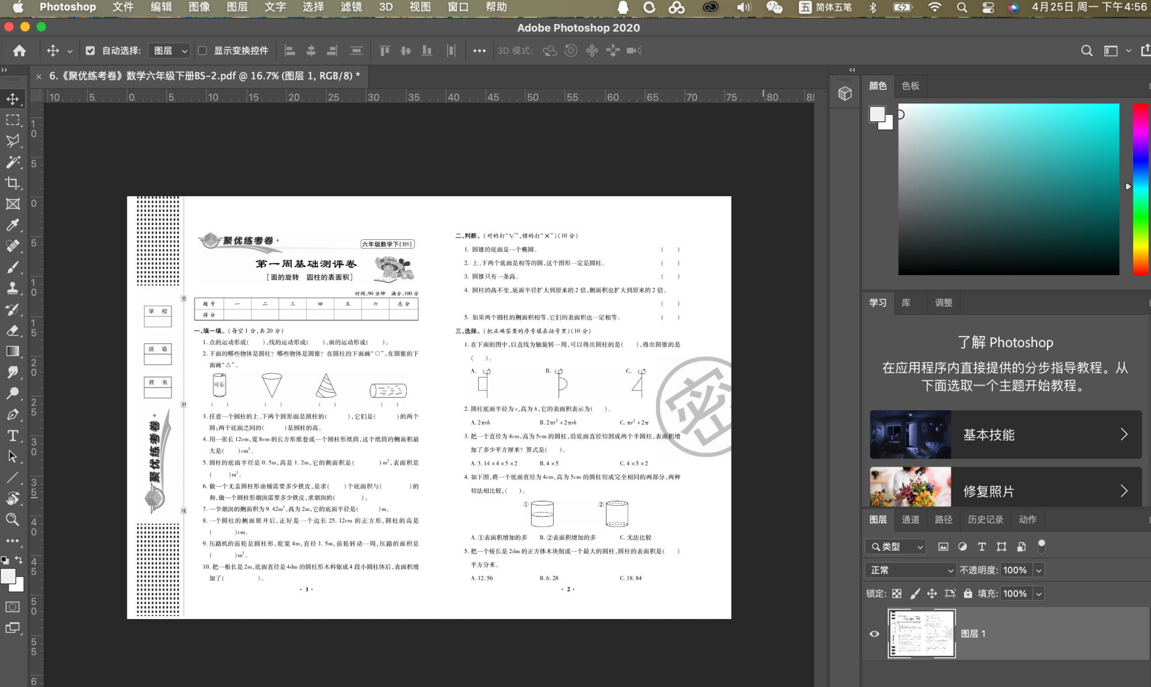Image resolution: width=1151 pixels, height=687 pixels.
Task: Select the Rectangular Marquee tool
Action: (x=12, y=122)
